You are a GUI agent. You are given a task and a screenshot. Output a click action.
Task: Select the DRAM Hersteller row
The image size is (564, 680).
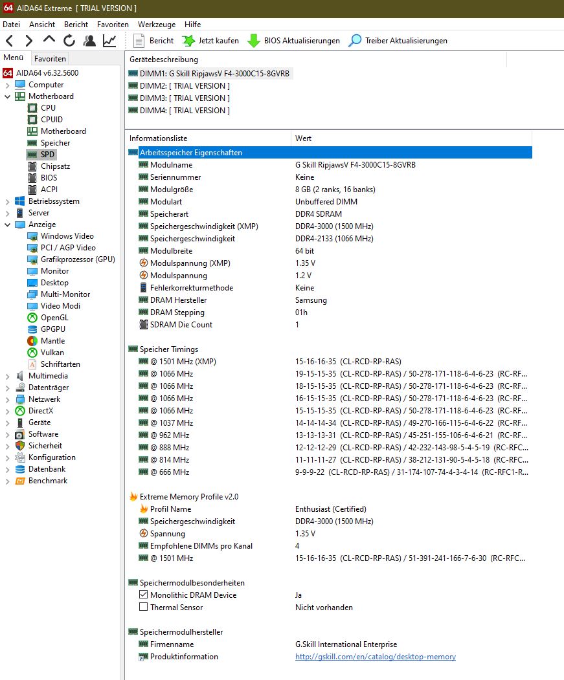click(330, 300)
